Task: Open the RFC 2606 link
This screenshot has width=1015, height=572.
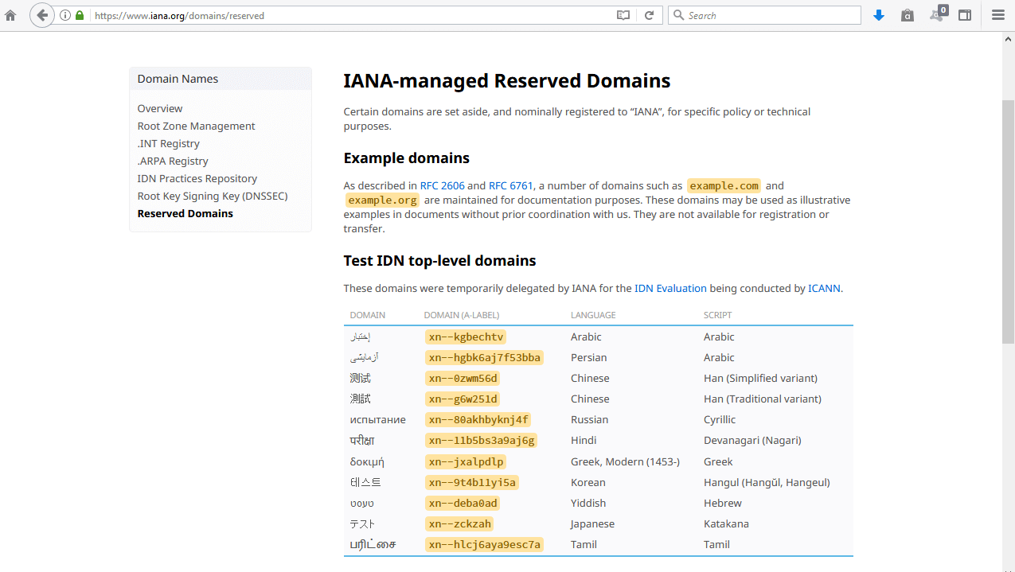Action: 443,185
